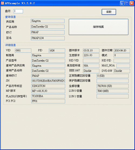Click the empty LUN 1 容量 field
Viewport: 135px width, 150px height.
coord(113,96)
